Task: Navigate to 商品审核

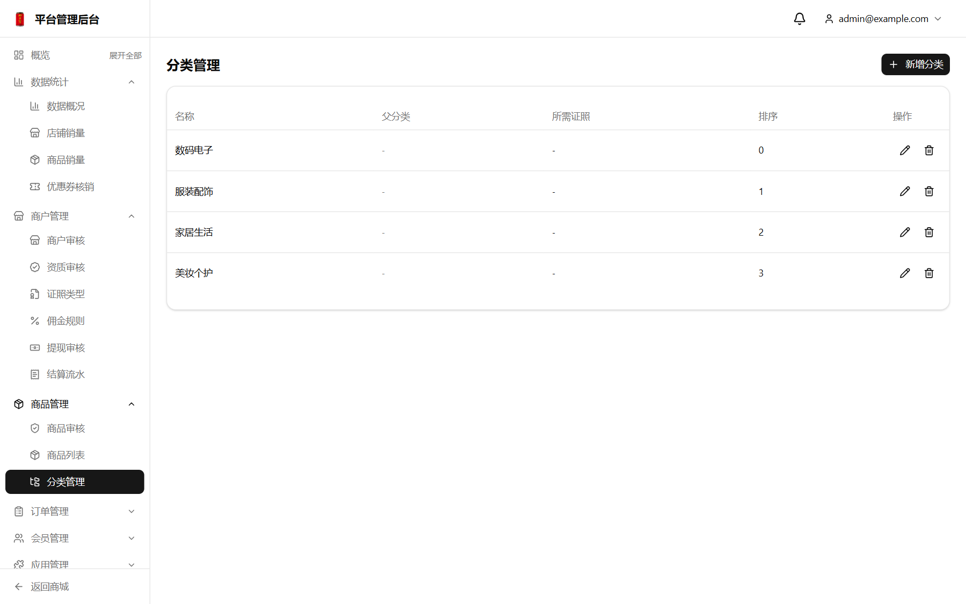Action: click(x=75, y=428)
